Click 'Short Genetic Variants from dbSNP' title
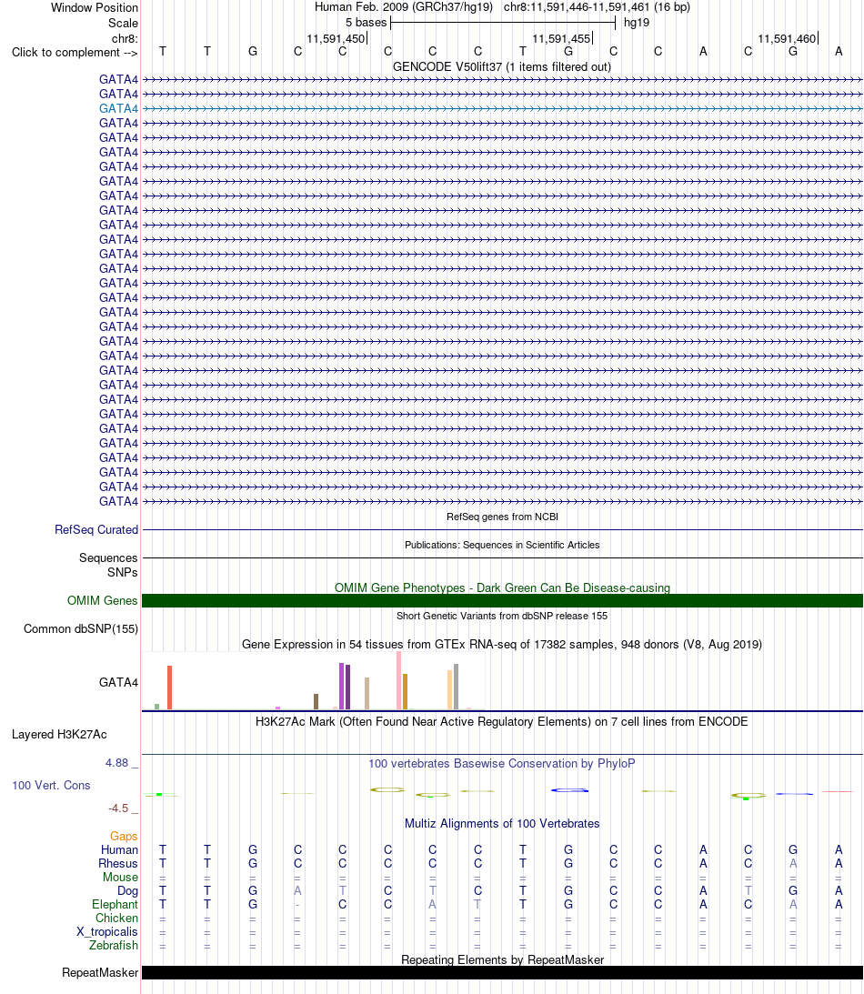The image size is (864, 994). pyautogui.click(x=502, y=616)
